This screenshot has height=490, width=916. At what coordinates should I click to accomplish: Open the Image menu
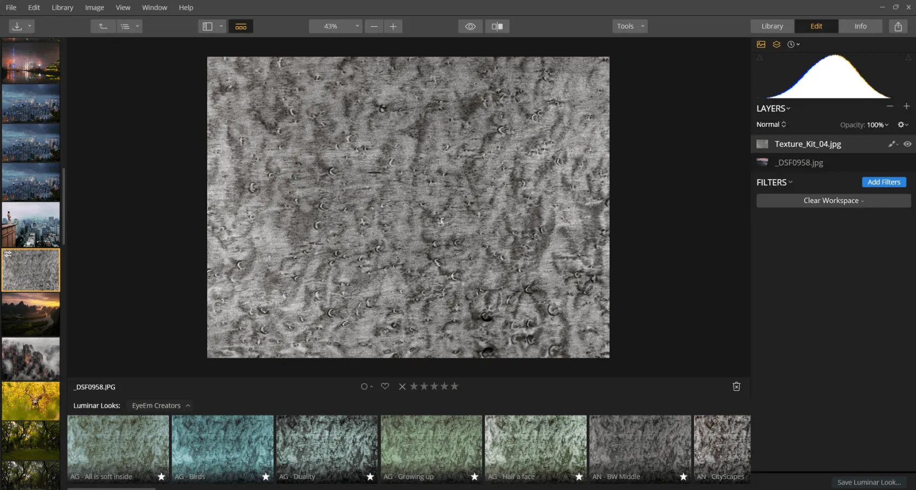tap(94, 8)
